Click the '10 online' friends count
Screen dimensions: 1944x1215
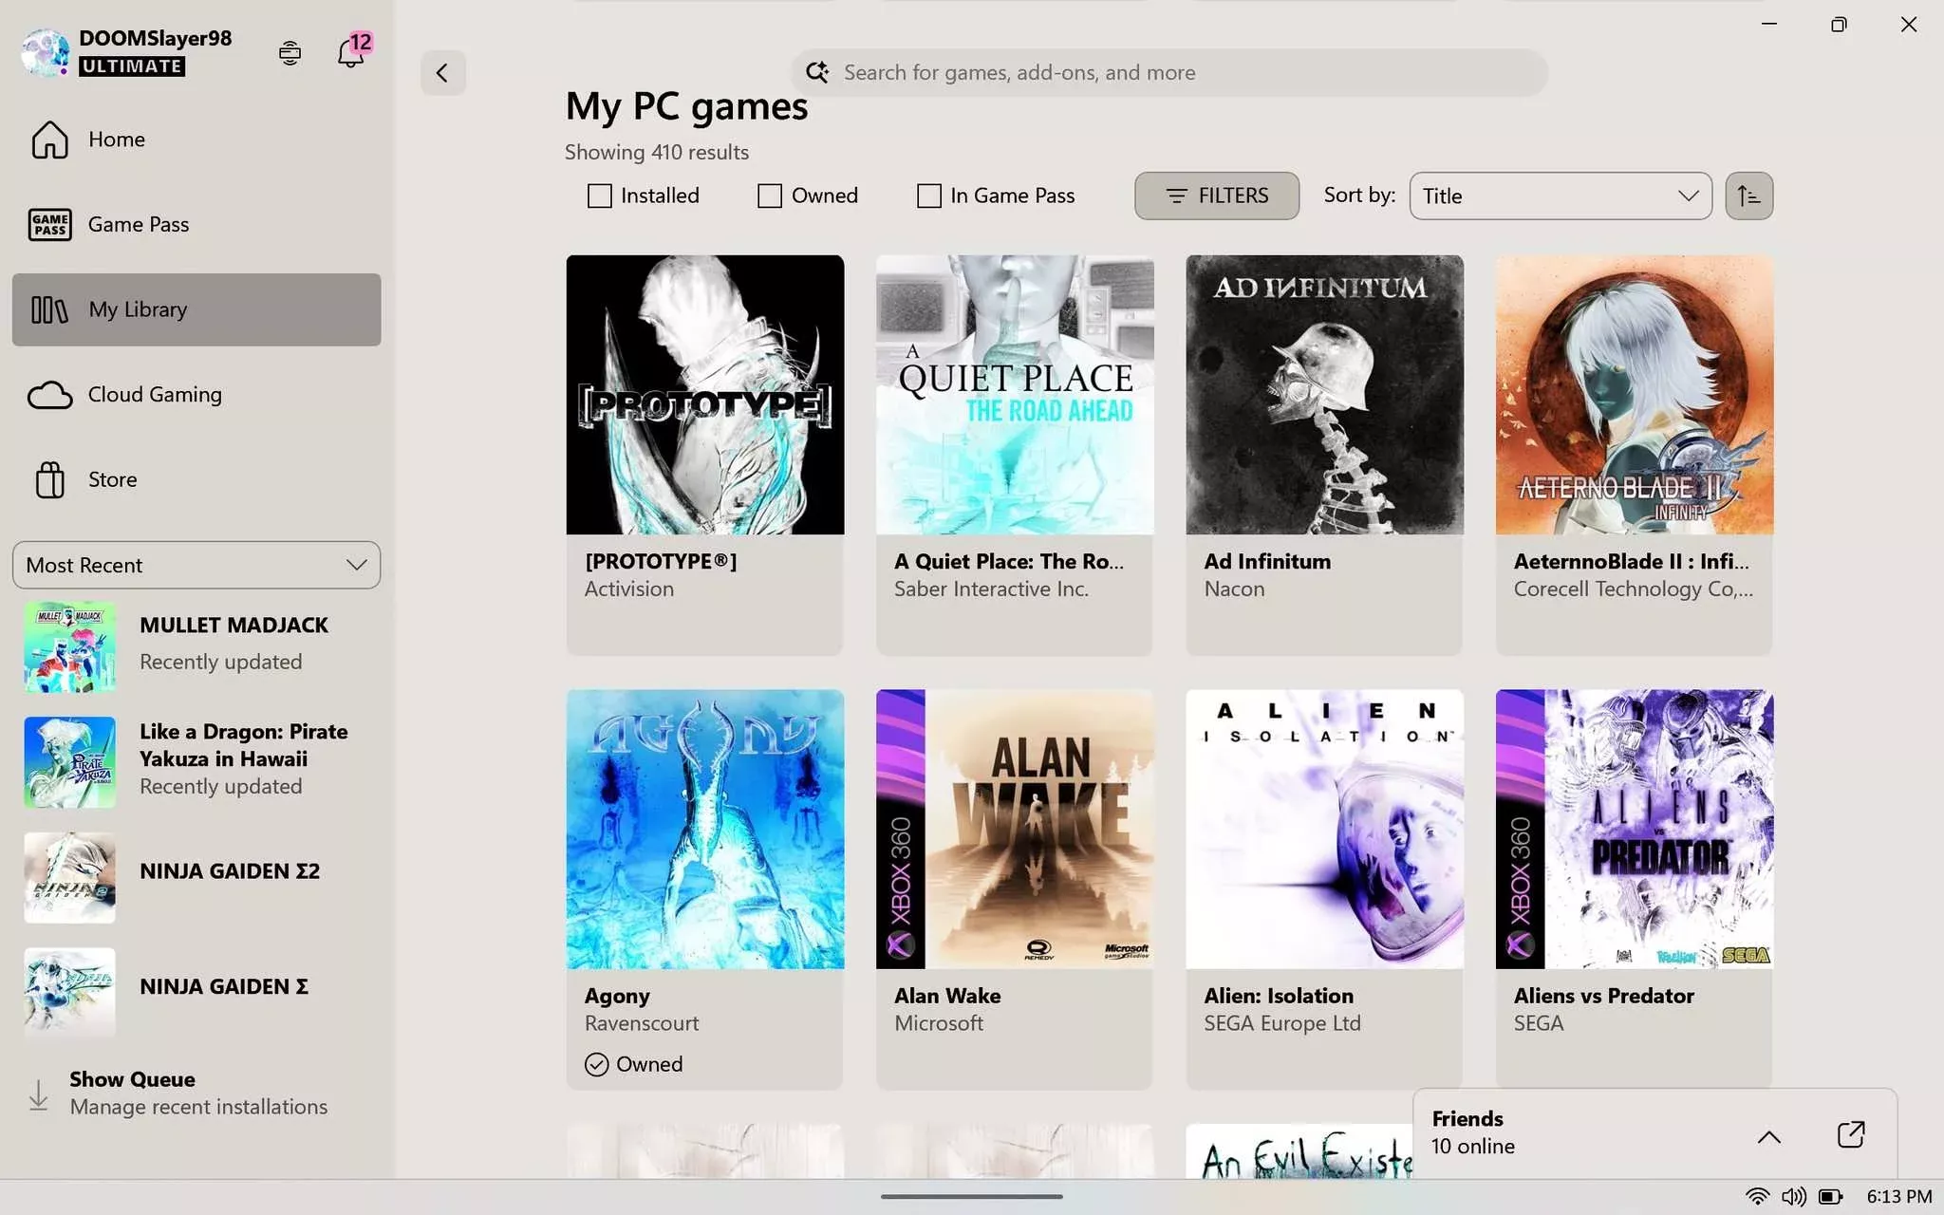tap(1472, 1147)
